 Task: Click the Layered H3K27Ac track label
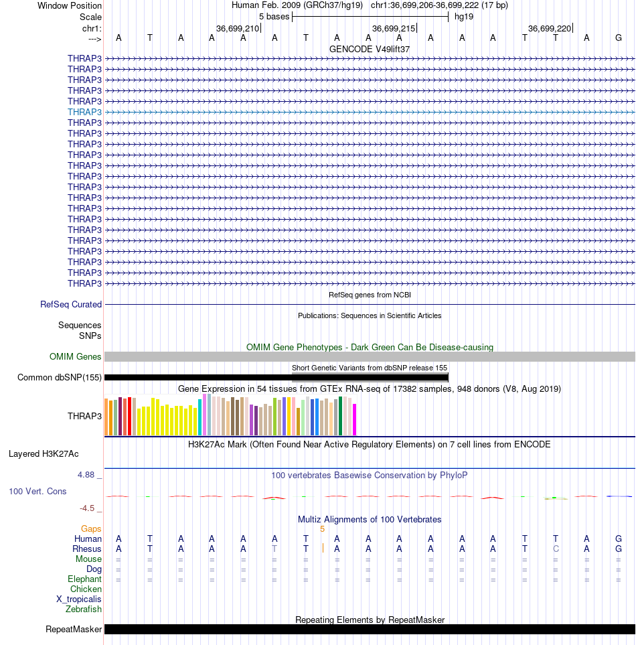(44, 454)
